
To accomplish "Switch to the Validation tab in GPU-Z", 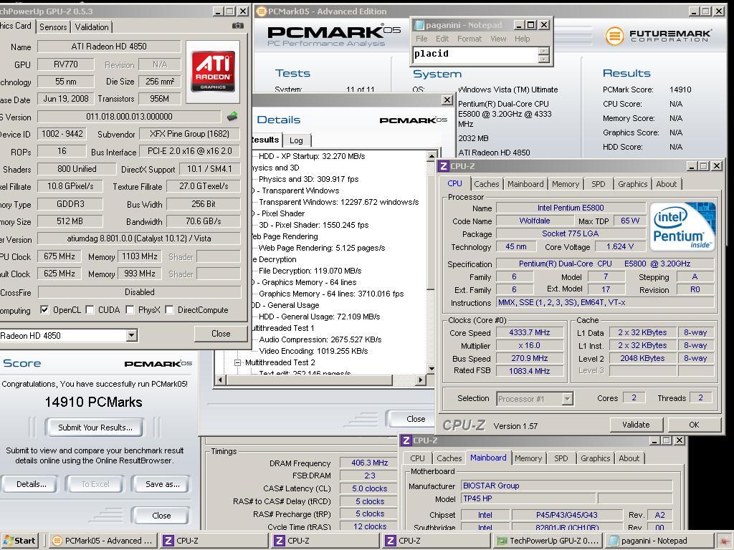I will click(92, 27).
